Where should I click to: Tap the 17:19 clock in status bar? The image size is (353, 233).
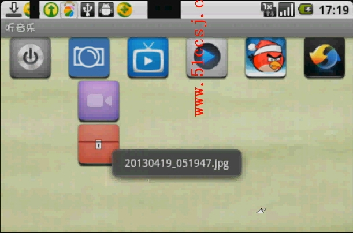click(x=333, y=10)
